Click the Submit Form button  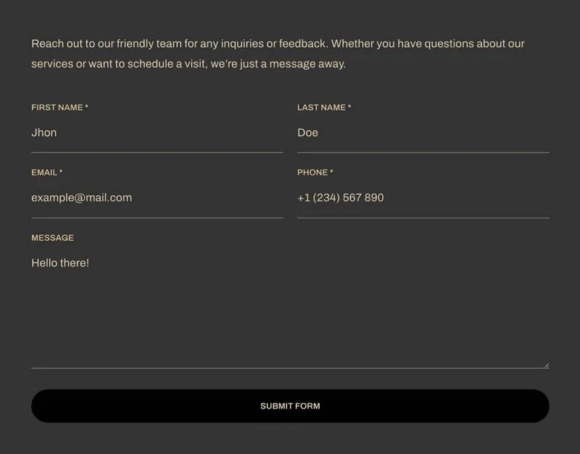click(291, 406)
